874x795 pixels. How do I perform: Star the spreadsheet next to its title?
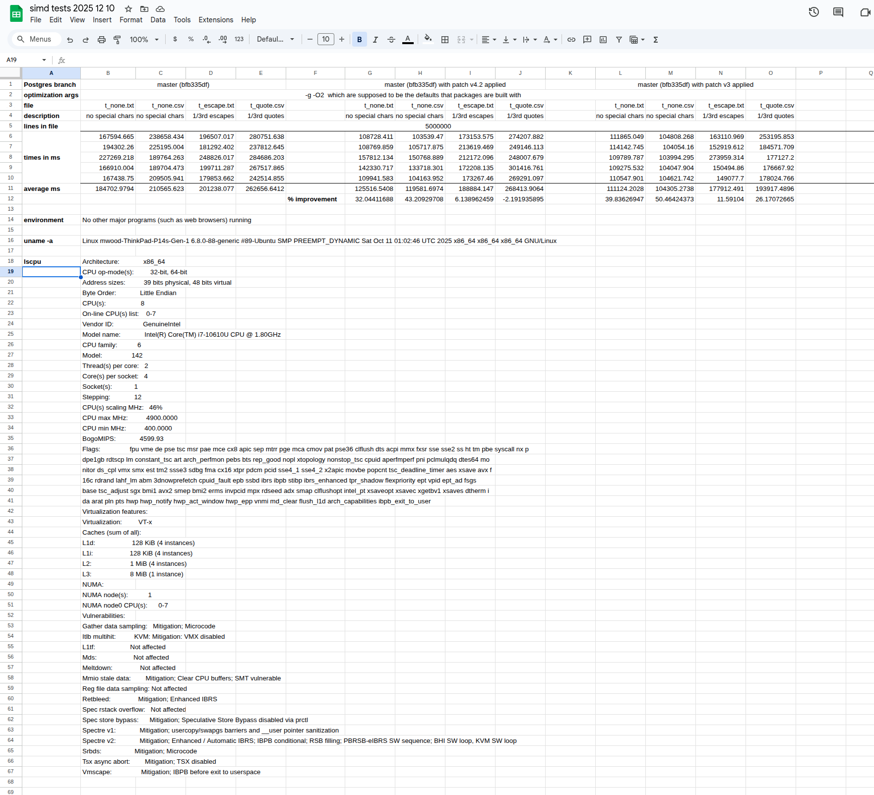pyautogui.click(x=128, y=8)
